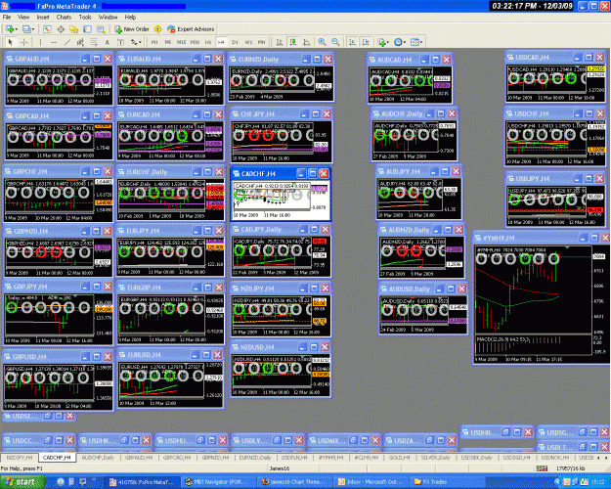
Task: Open the Data Window toolbar icon
Action: [61, 29]
